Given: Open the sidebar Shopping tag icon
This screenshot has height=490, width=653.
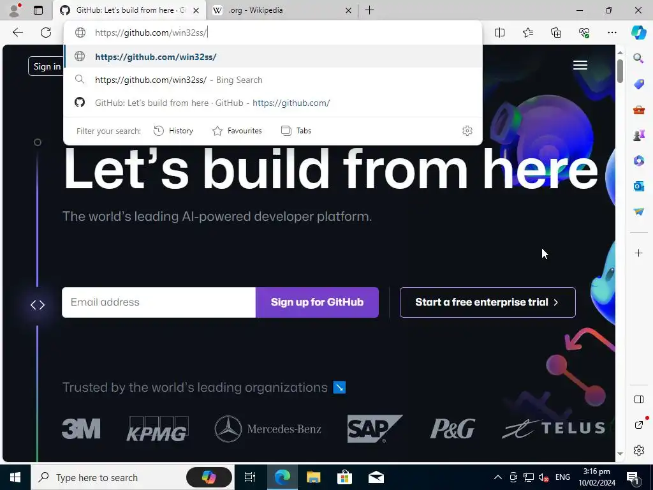Looking at the screenshot, I should tap(638, 84).
